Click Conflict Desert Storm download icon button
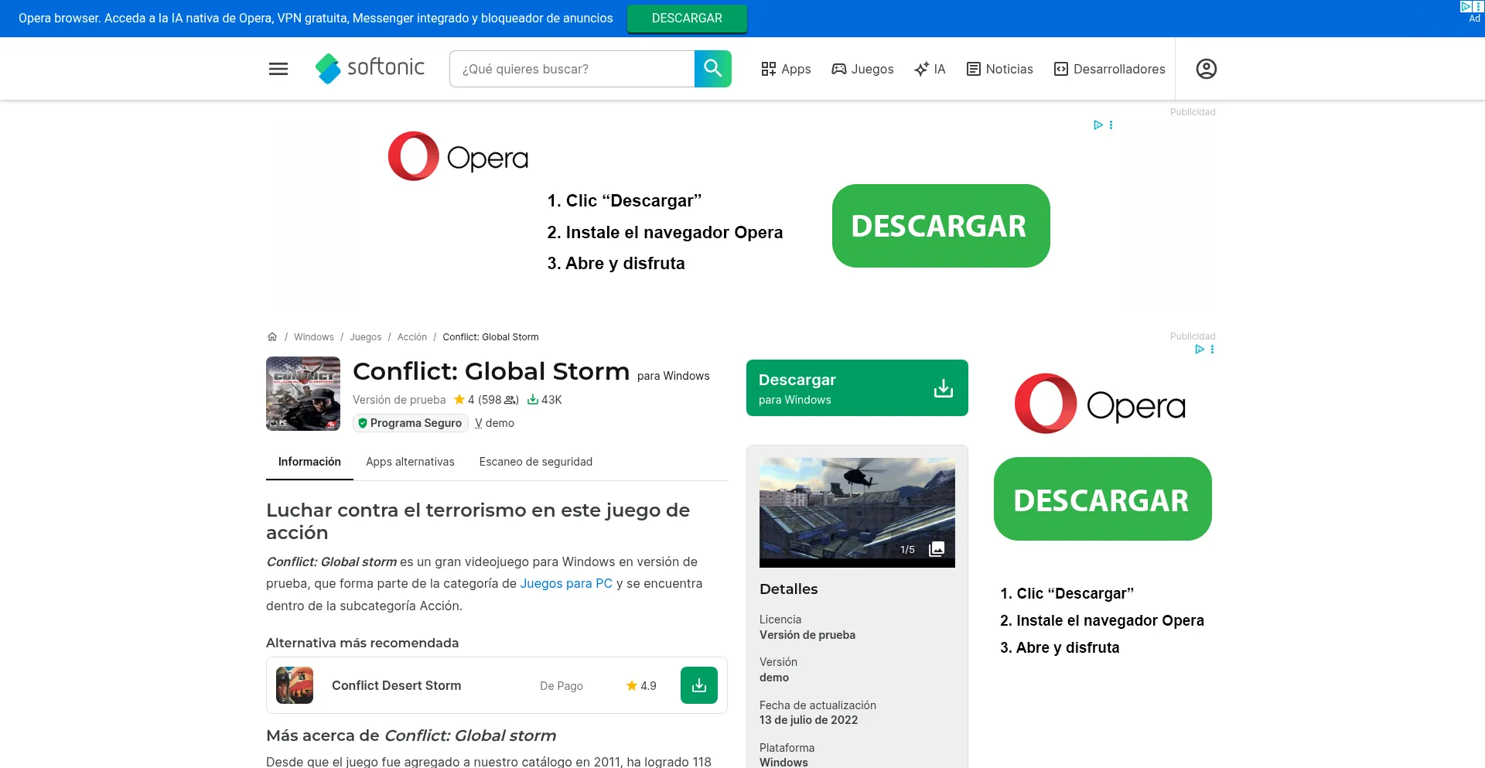Image resolution: width=1485 pixels, height=768 pixels. tap(699, 685)
